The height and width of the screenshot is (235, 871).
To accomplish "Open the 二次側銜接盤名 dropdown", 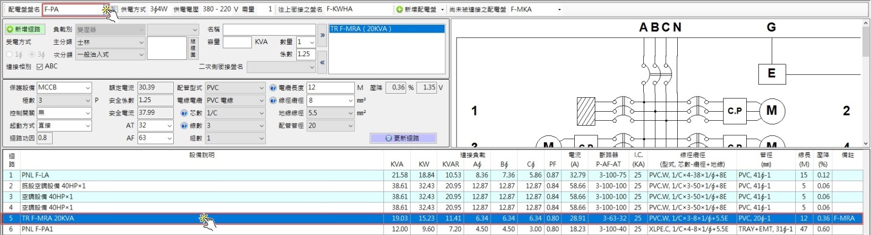I will pyautogui.click(x=281, y=66).
